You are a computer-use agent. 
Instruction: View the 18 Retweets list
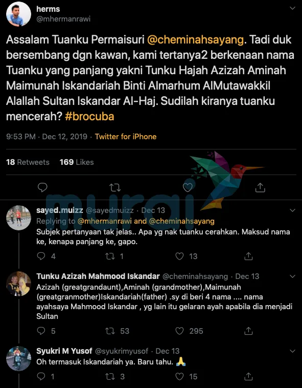(28, 162)
